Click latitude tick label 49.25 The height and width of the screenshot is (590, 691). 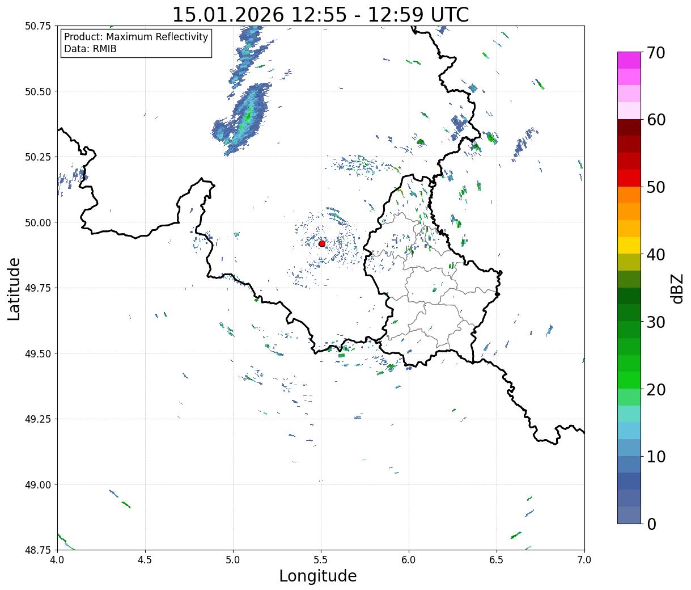pos(37,419)
